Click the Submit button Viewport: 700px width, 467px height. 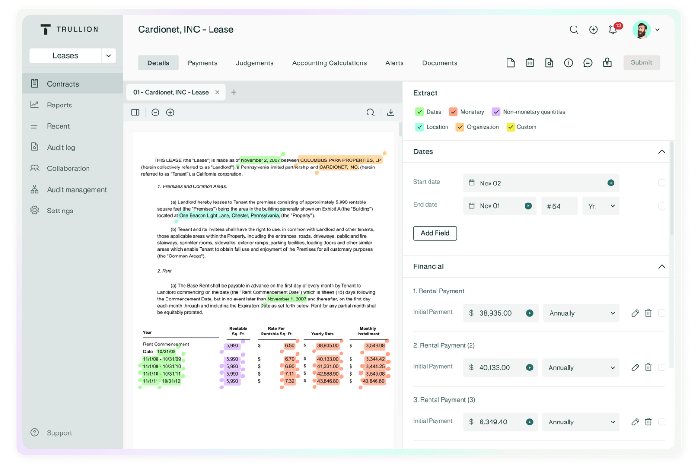click(641, 62)
